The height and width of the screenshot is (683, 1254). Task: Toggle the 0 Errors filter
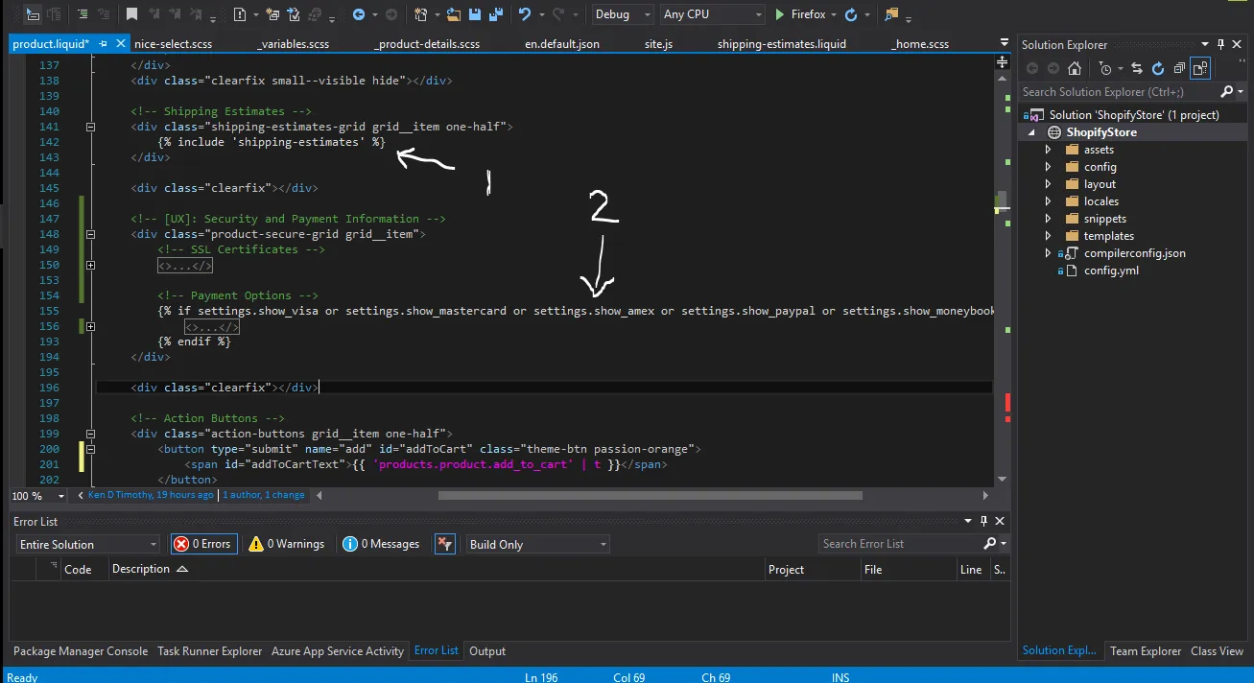pos(203,544)
